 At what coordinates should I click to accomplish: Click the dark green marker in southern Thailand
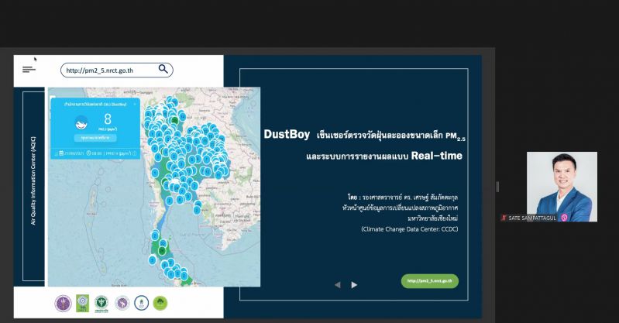coord(162,249)
